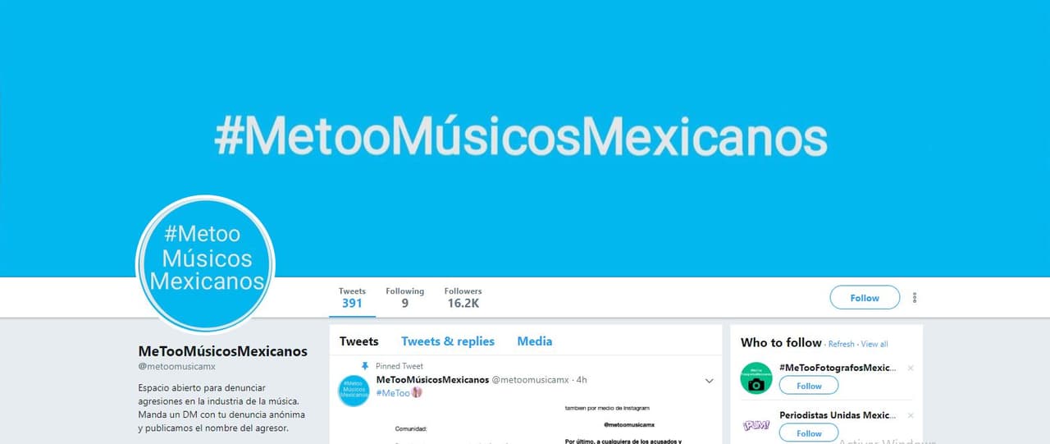The height and width of the screenshot is (444, 1050).
Task: Expand the pinned tweet chevron menu
Action: pos(710,381)
